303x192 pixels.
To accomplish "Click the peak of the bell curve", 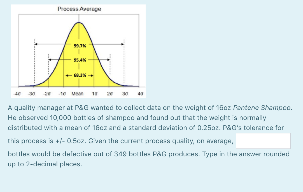I will (78, 23).
